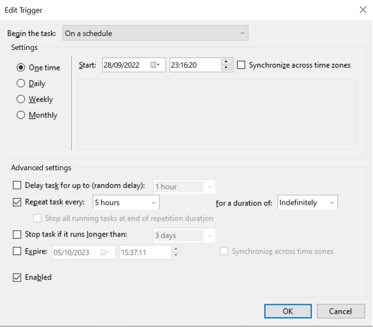Click the Stop all running tasks checkbox
This screenshot has height=327, width=373.
coord(37,218)
